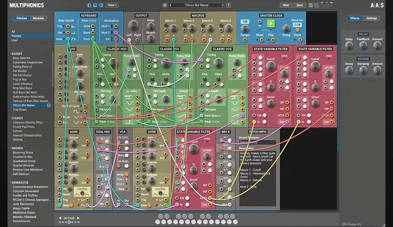This screenshot has width=393, height=227.
Task: Collapse the CHORDS category
Action: pyautogui.click(x=17, y=118)
